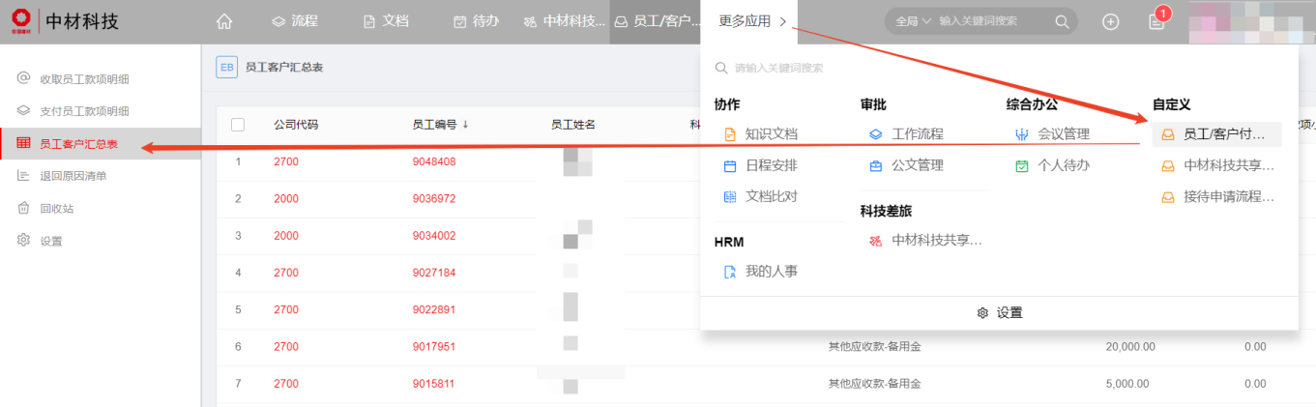Open 个人待办 app

[x=1052, y=165]
